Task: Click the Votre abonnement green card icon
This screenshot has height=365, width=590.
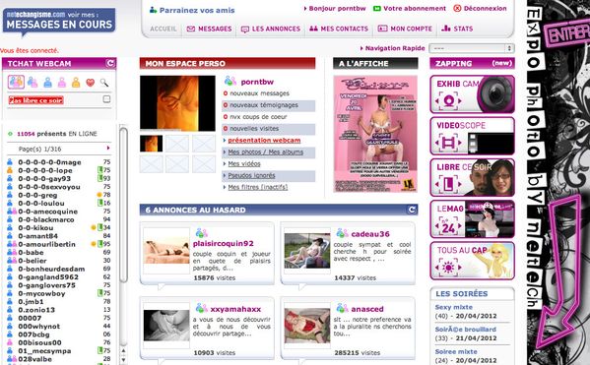Action: (x=376, y=9)
